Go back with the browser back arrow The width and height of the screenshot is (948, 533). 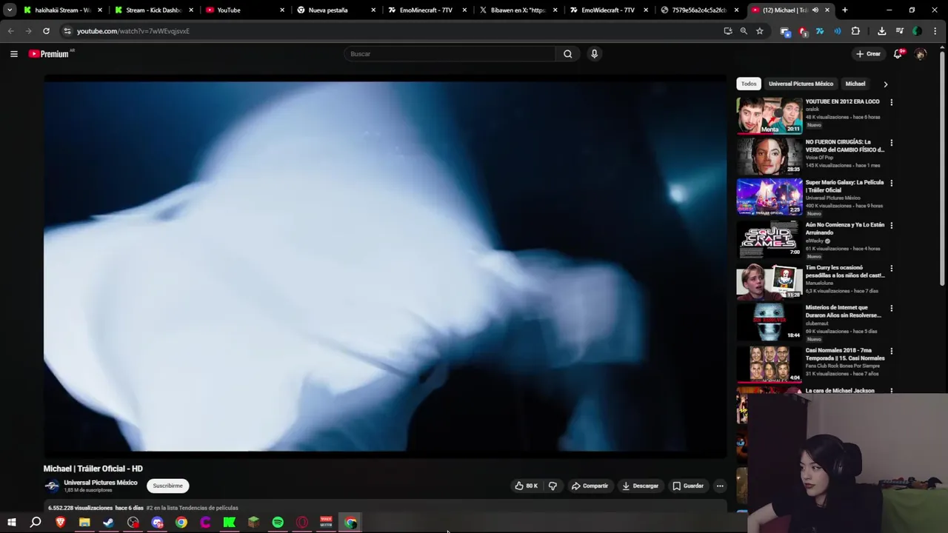10,31
